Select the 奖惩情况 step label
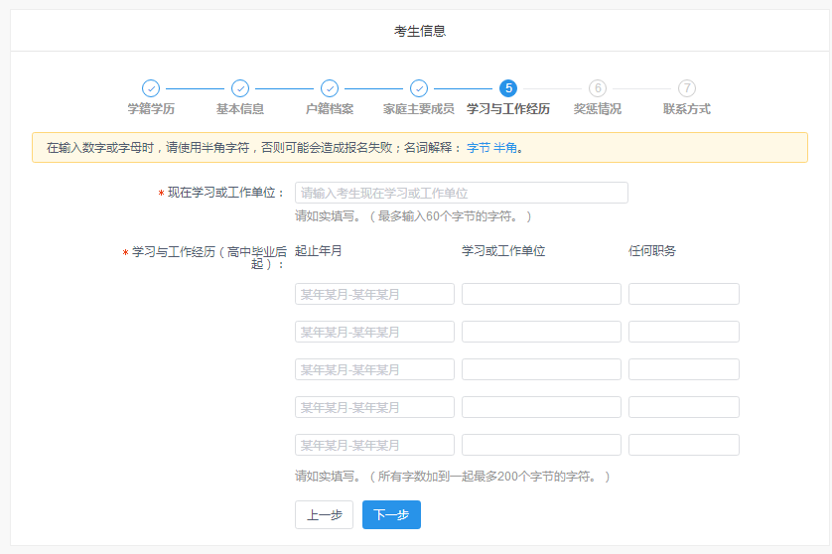Screen dimensions: 832x554 tap(598, 109)
